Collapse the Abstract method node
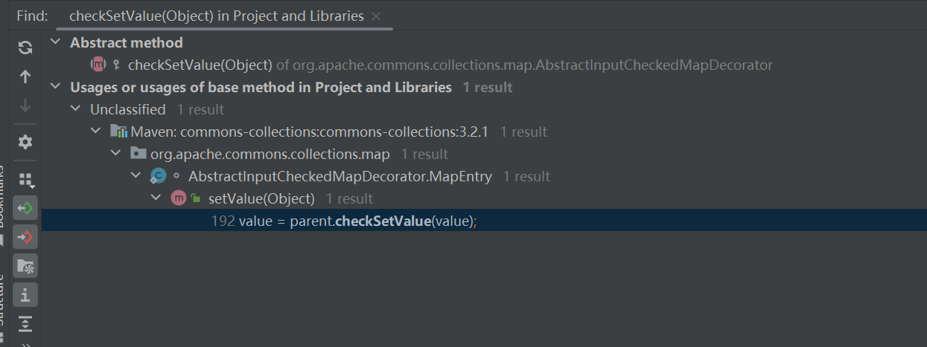The image size is (927, 347). pyautogui.click(x=54, y=43)
